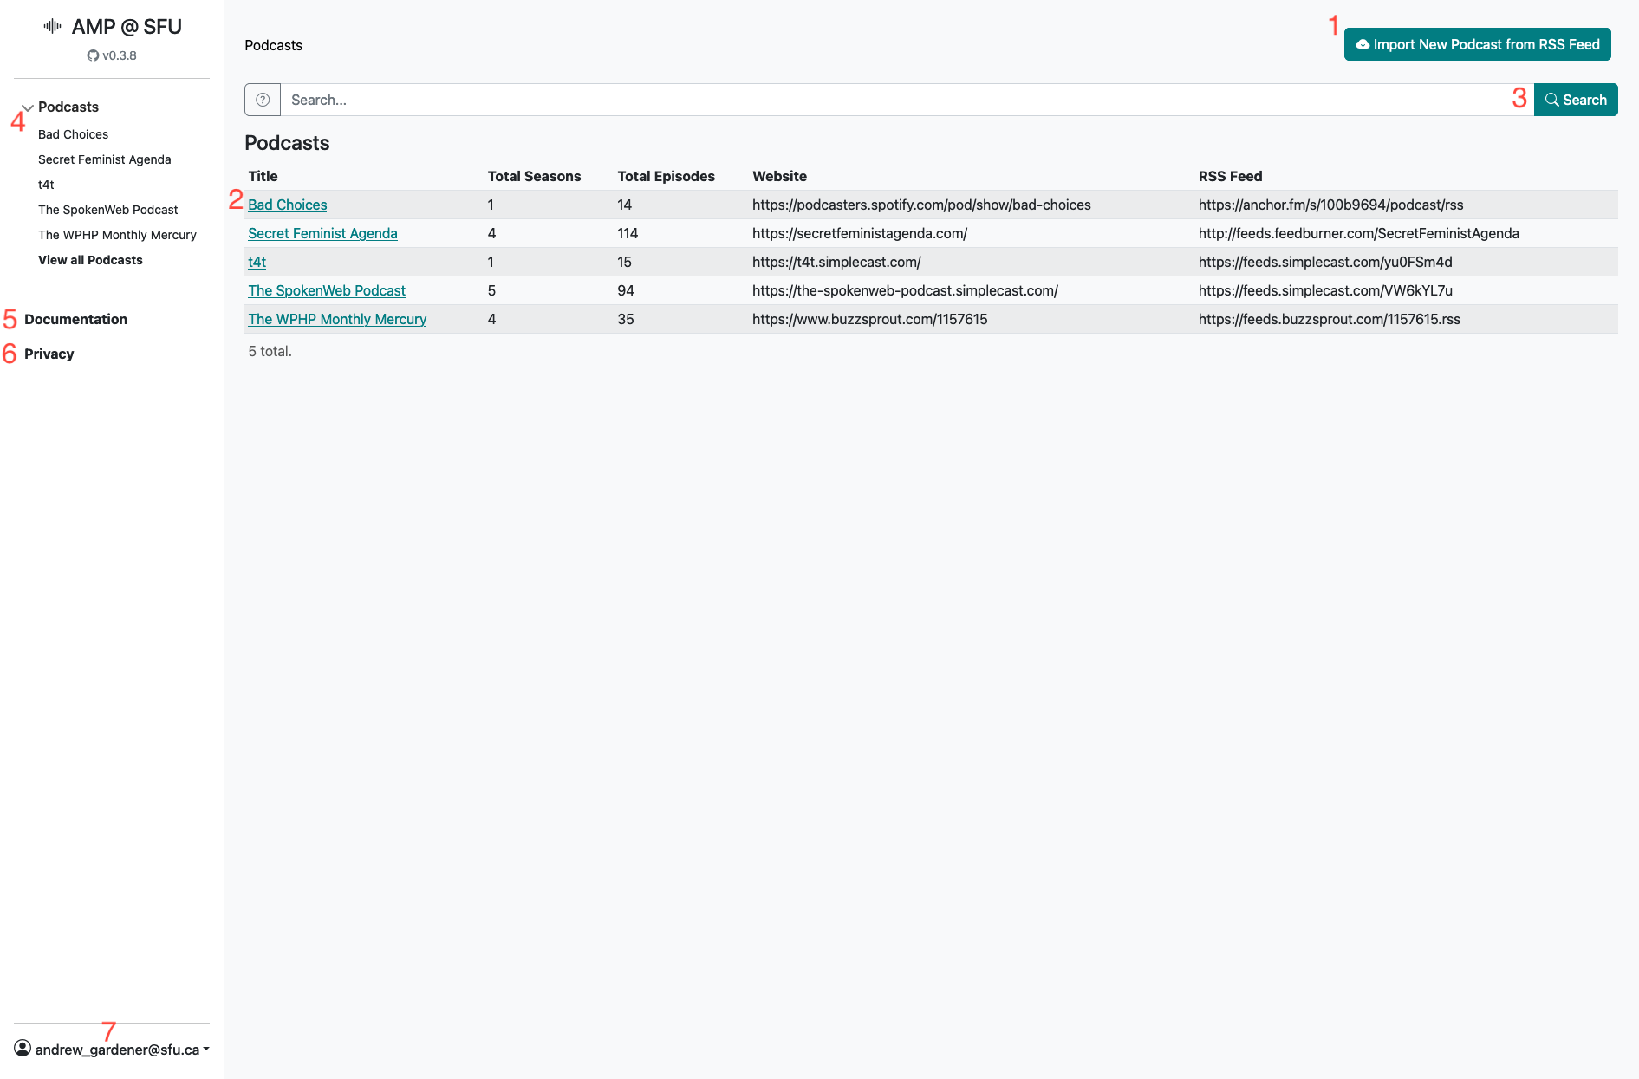Screen dimensions: 1639x1079
Task: Click the buzzsprout 1157615.rss feed cell
Action: (1329, 319)
